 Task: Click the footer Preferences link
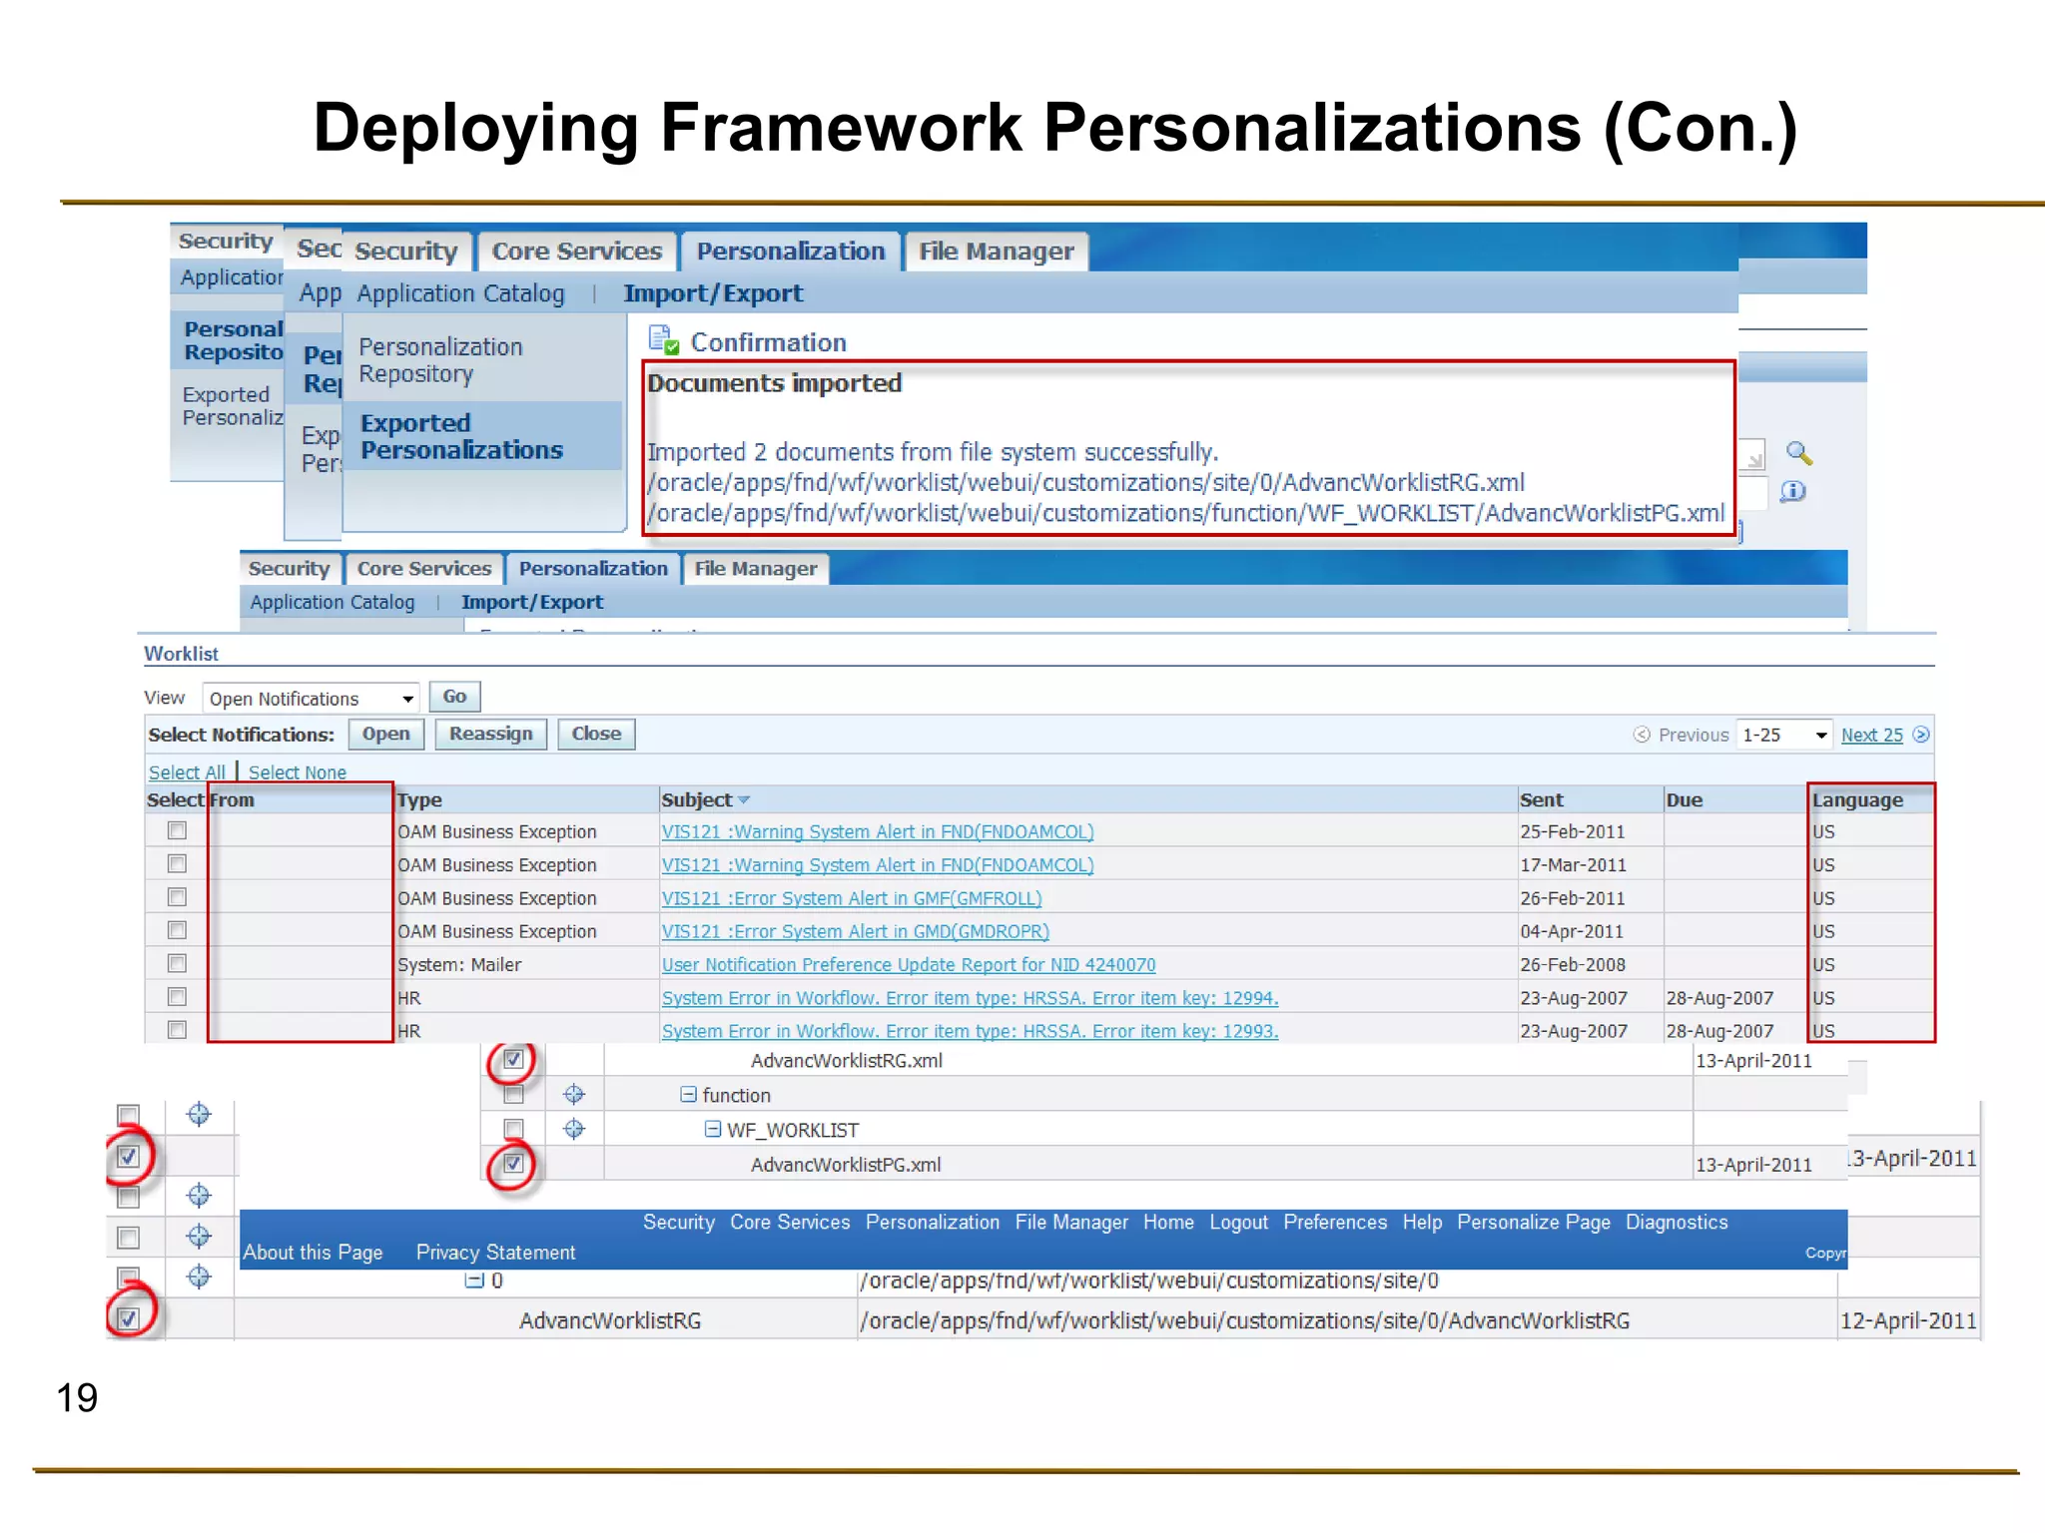click(1335, 1223)
